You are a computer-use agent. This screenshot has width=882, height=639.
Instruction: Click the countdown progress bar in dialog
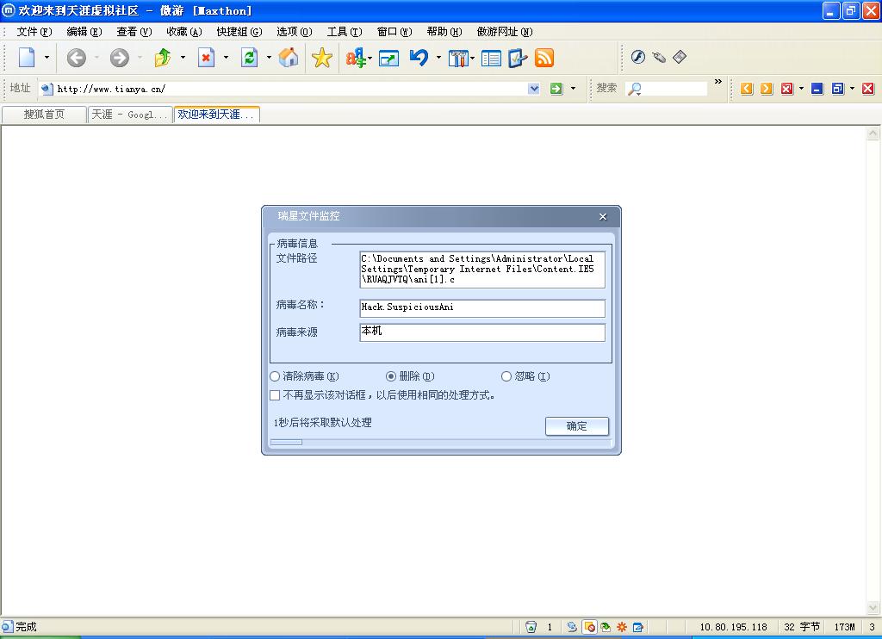tap(441, 442)
